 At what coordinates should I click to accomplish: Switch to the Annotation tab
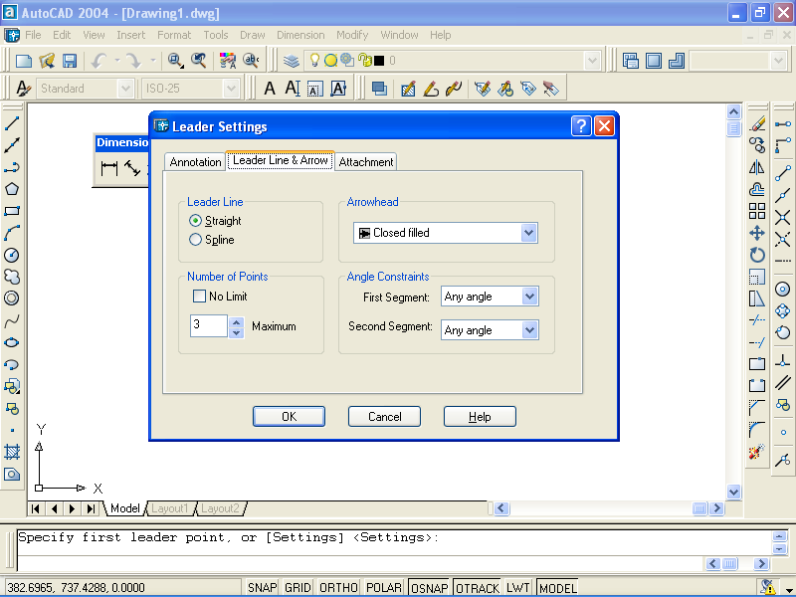tap(195, 162)
